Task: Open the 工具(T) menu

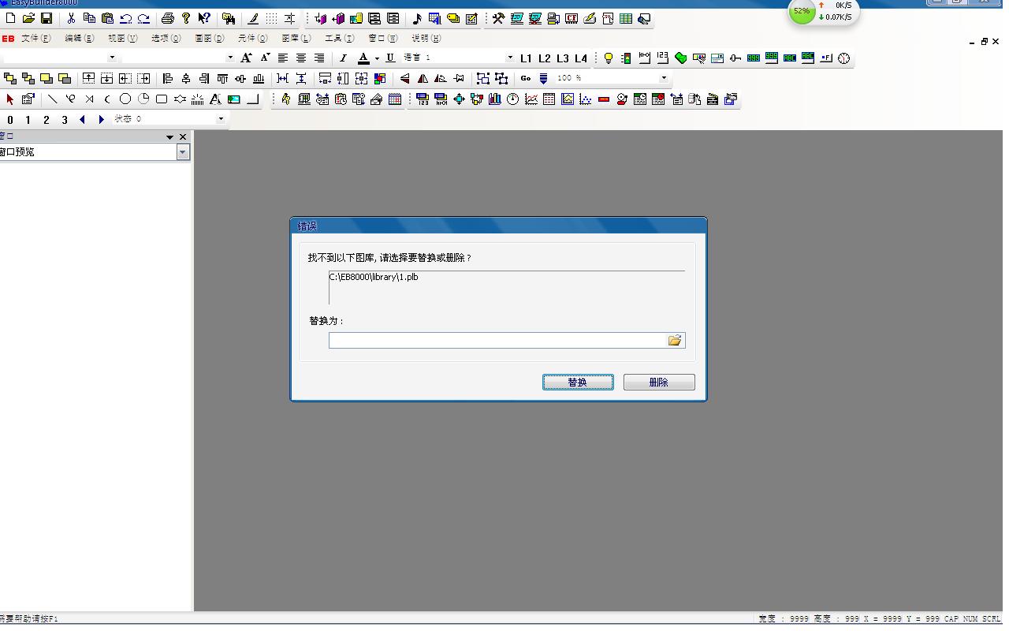Action: pos(339,38)
